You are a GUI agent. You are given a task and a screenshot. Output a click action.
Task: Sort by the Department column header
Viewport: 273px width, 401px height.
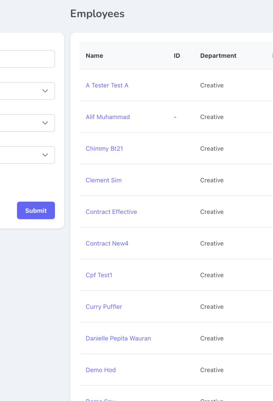218,56
